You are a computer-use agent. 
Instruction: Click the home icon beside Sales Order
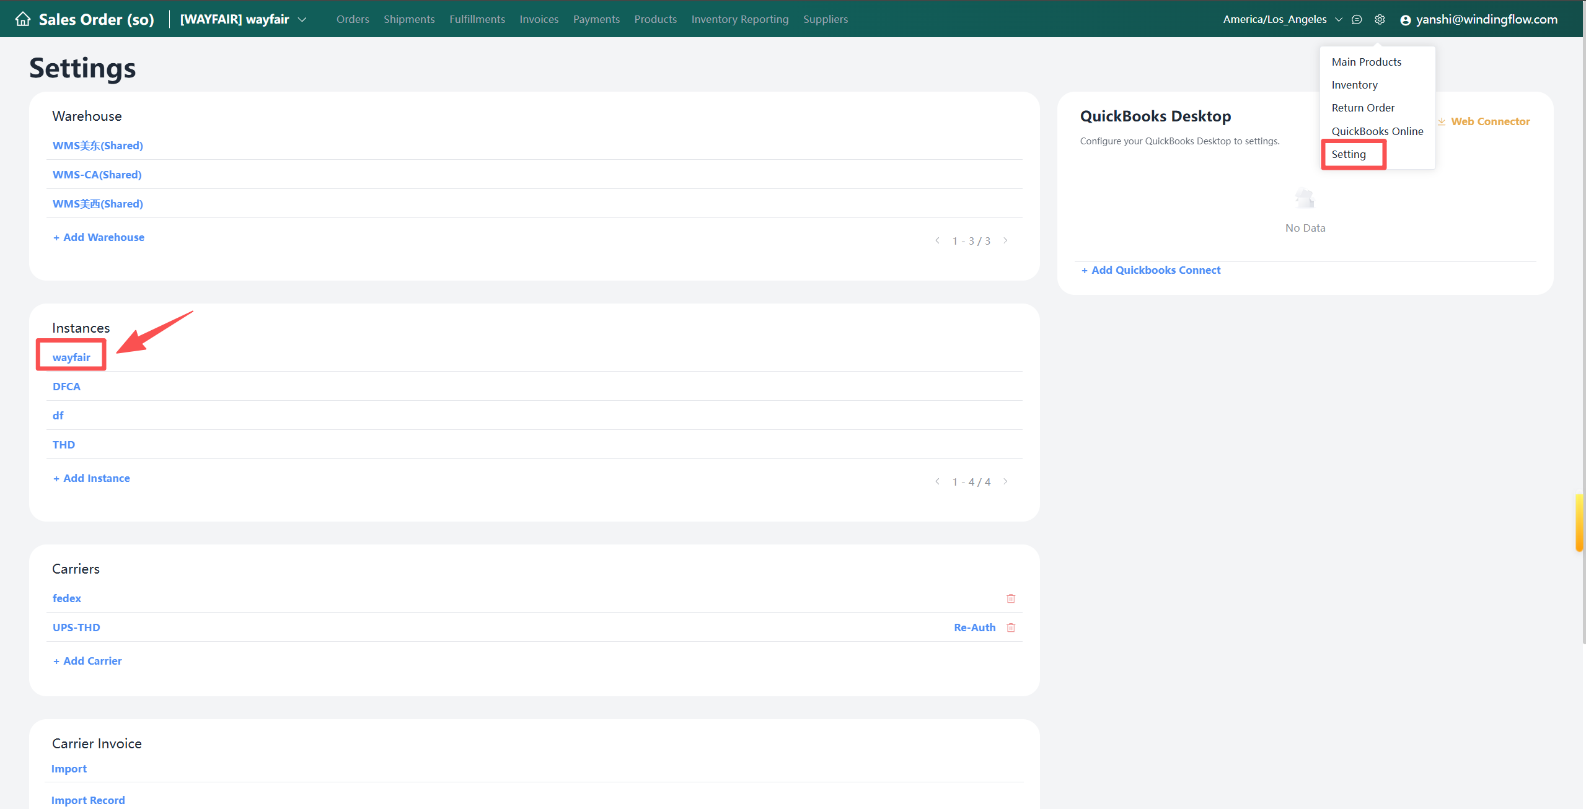coord(23,19)
